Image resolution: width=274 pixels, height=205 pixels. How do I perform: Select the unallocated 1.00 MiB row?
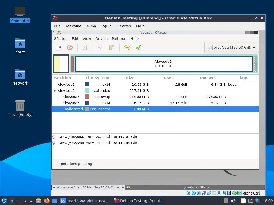[x=155, y=109]
